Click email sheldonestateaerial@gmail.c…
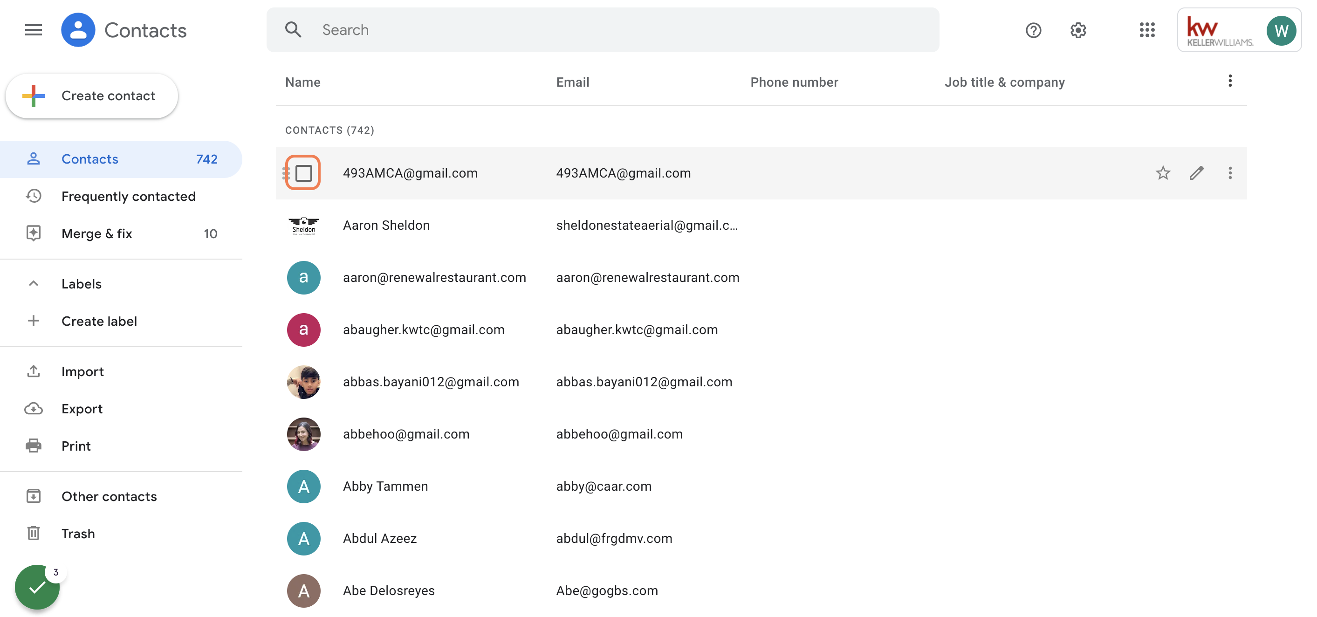Screen dimensions: 1317x617 [647, 226]
